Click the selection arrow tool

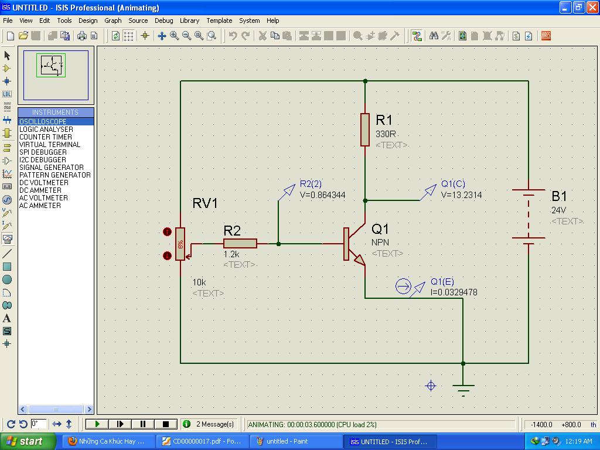pos(7,55)
